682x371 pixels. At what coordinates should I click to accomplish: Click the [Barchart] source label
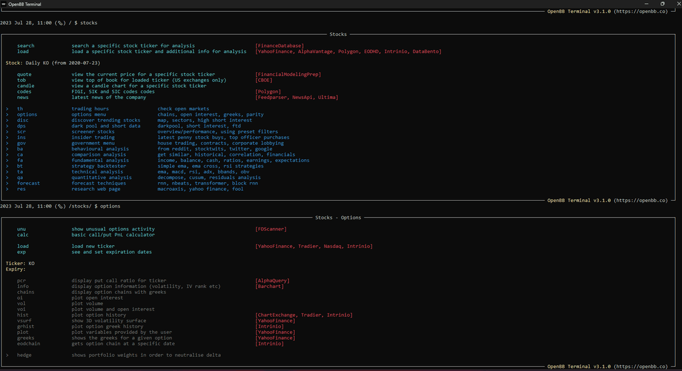[269, 286]
